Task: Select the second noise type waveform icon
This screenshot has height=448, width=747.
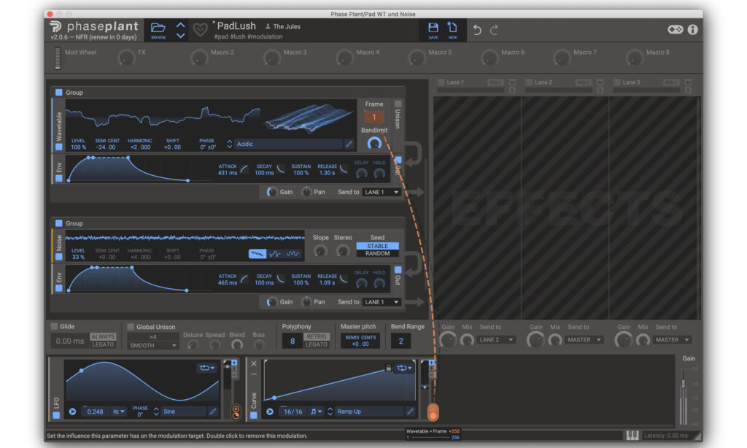Action: [x=275, y=254]
